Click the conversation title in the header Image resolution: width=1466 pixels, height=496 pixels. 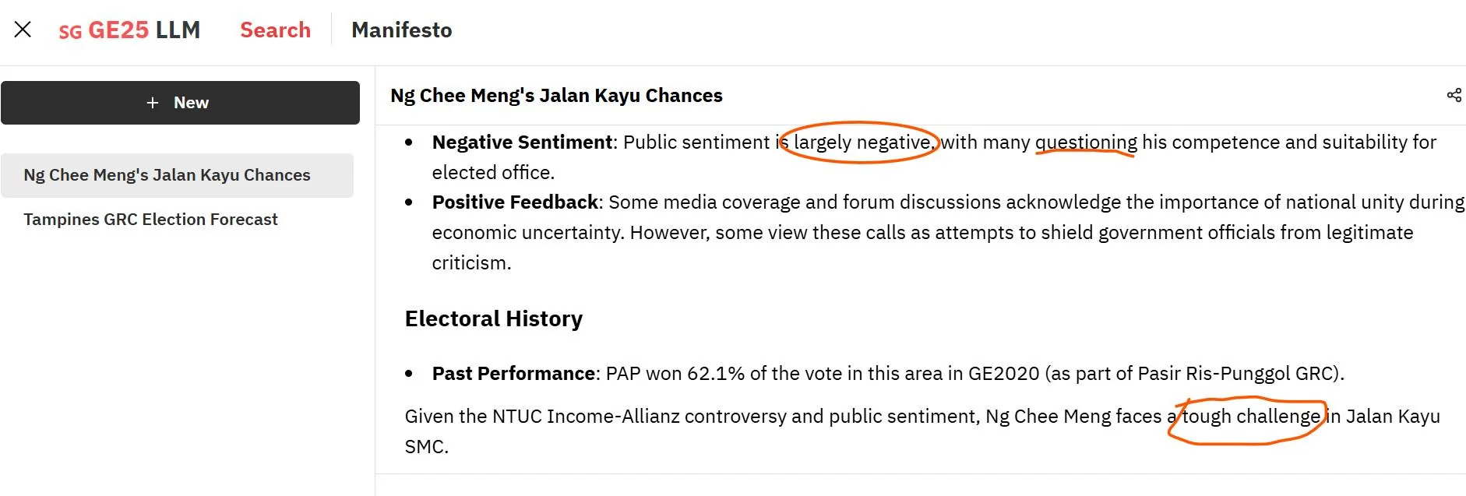556,95
